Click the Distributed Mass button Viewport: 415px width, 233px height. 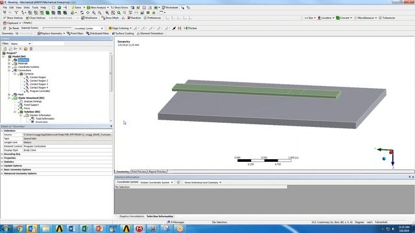[x=97, y=34]
